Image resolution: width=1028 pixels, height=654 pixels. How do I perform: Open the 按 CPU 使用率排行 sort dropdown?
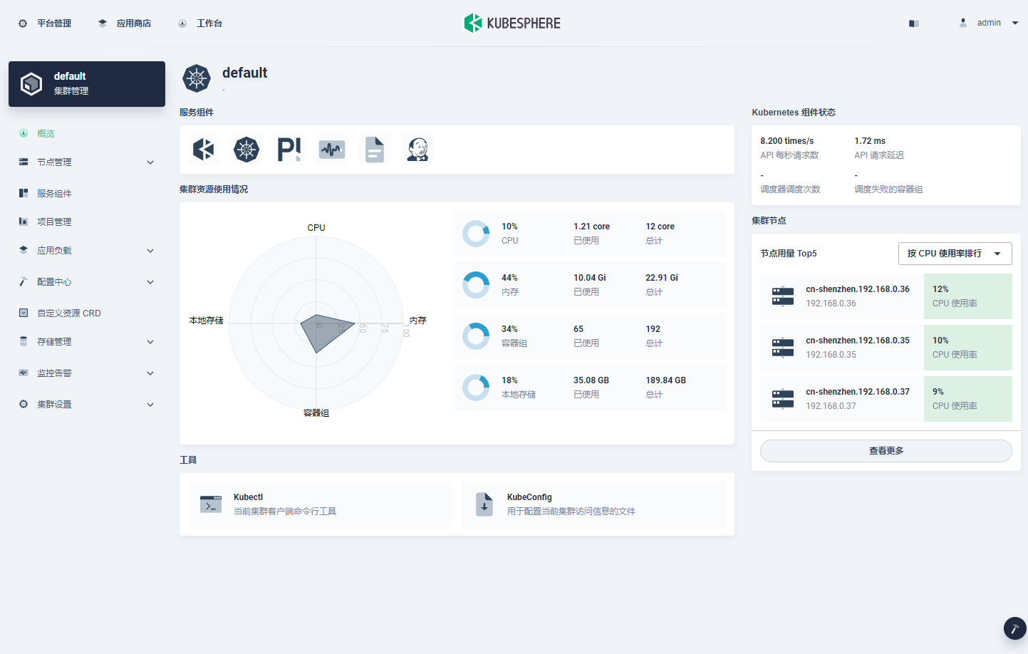pyautogui.click(x=955, y=254)
